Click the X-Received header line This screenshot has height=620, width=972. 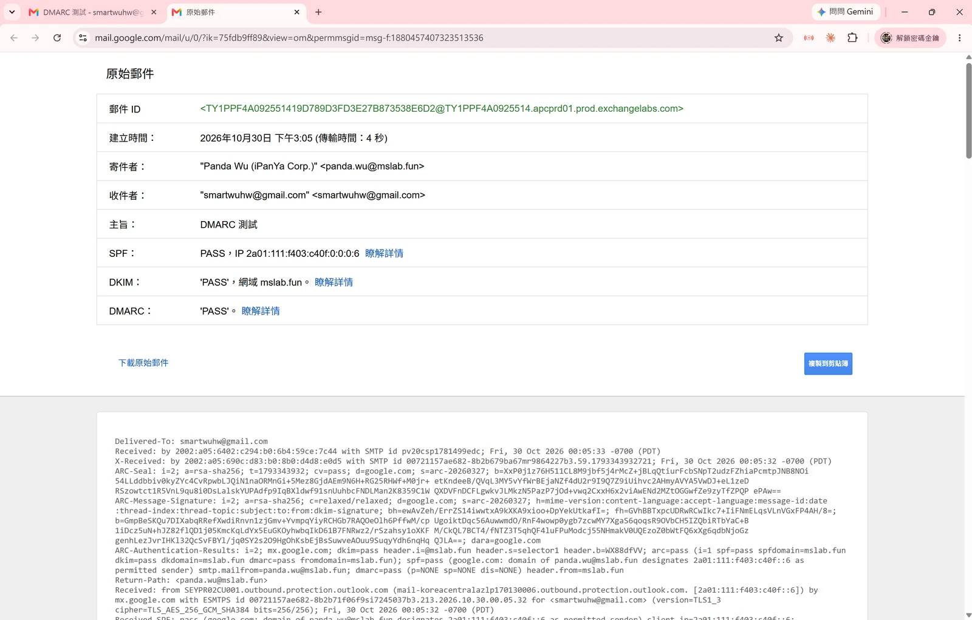473,462
